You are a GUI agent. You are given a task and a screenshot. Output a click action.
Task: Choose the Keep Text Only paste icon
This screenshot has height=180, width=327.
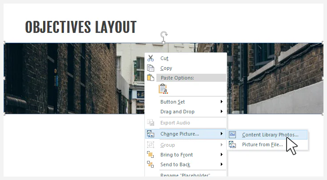(x=163, y=88)
